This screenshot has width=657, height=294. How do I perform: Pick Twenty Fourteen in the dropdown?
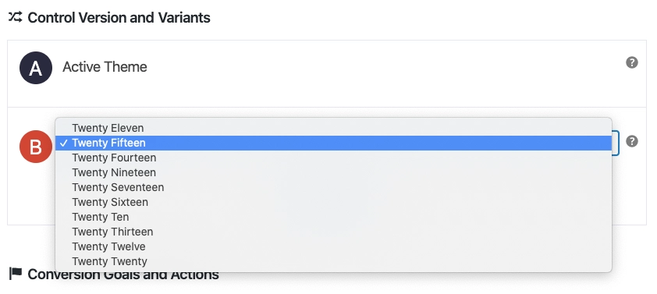[x=333, y=158]
